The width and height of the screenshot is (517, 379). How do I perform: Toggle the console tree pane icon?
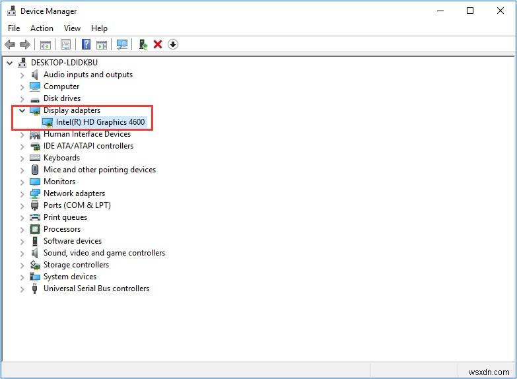(x=46, y=44)
